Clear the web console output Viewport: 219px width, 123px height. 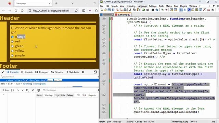[39, 90]
